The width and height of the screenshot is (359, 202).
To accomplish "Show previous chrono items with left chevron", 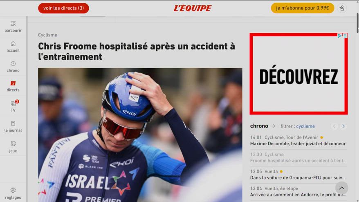I will pos(334,126).
